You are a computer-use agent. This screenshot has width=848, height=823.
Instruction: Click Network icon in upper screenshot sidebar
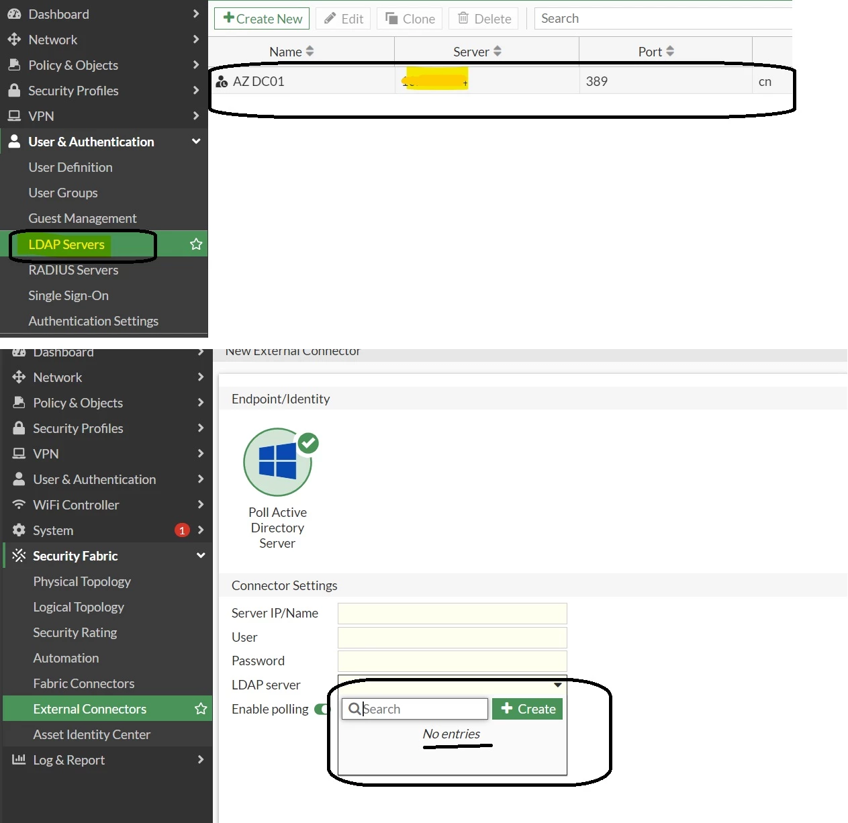coord(14,40)
